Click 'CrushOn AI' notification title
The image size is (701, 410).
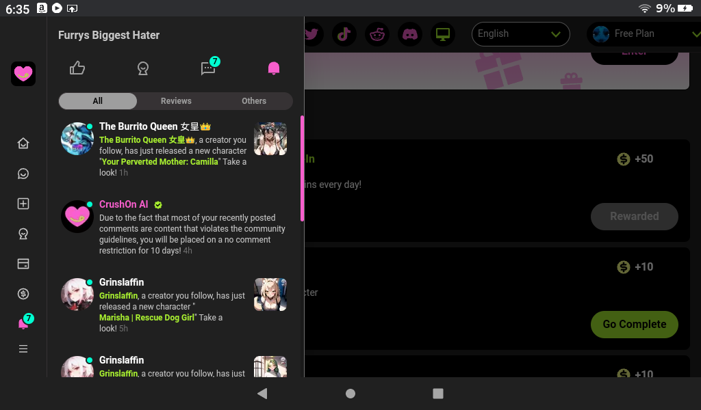point(123,204)
